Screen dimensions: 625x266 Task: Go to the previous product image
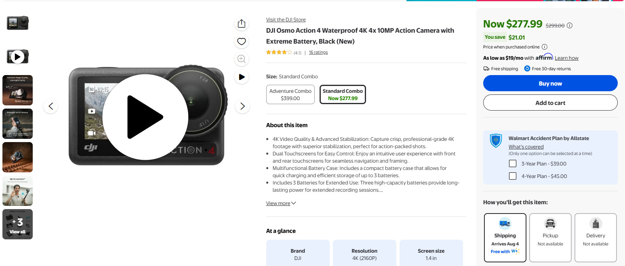pyautogui.click(x=51, y=106)
